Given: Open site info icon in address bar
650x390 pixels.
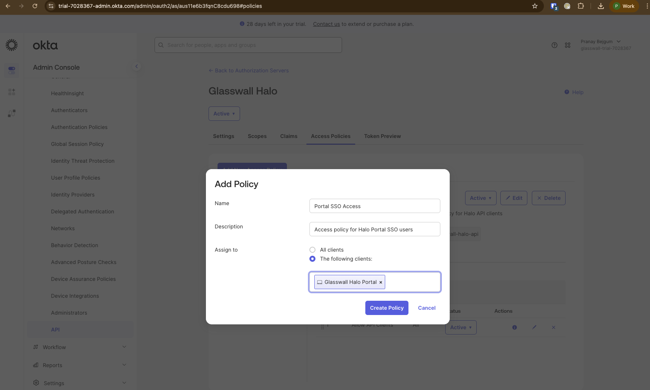Looking at the screenshot, I should (51, 6).
